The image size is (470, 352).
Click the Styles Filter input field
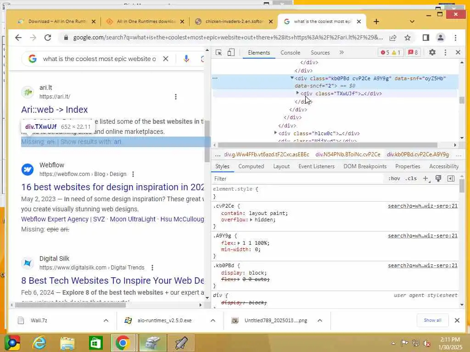pyautogui.click(x=297, y=179)
